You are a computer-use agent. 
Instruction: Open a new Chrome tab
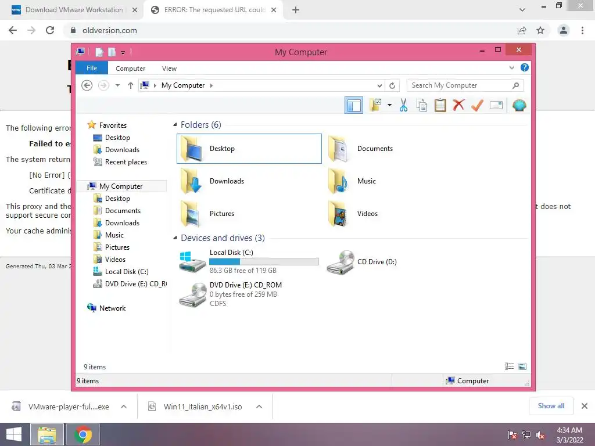tap(296, 10)
